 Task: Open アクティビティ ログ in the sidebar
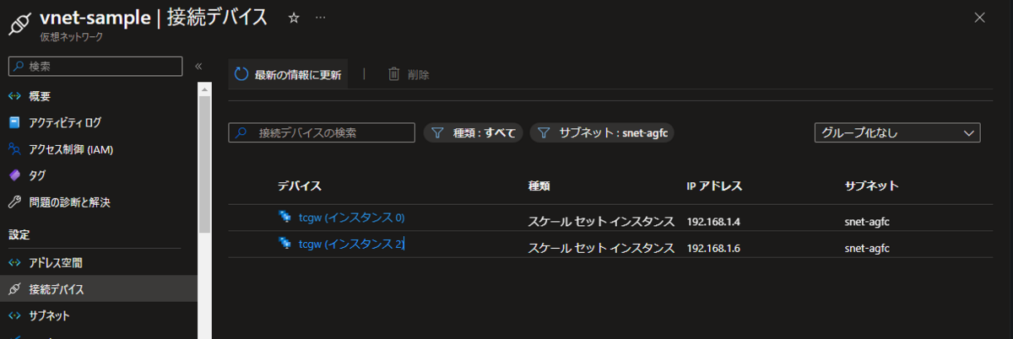(65, 122)
